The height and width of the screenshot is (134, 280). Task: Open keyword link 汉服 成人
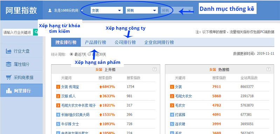coord(68,96)
